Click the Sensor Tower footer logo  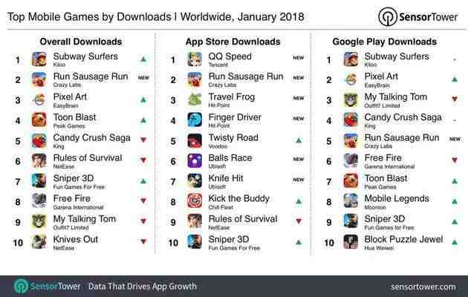tap(47, 287)
